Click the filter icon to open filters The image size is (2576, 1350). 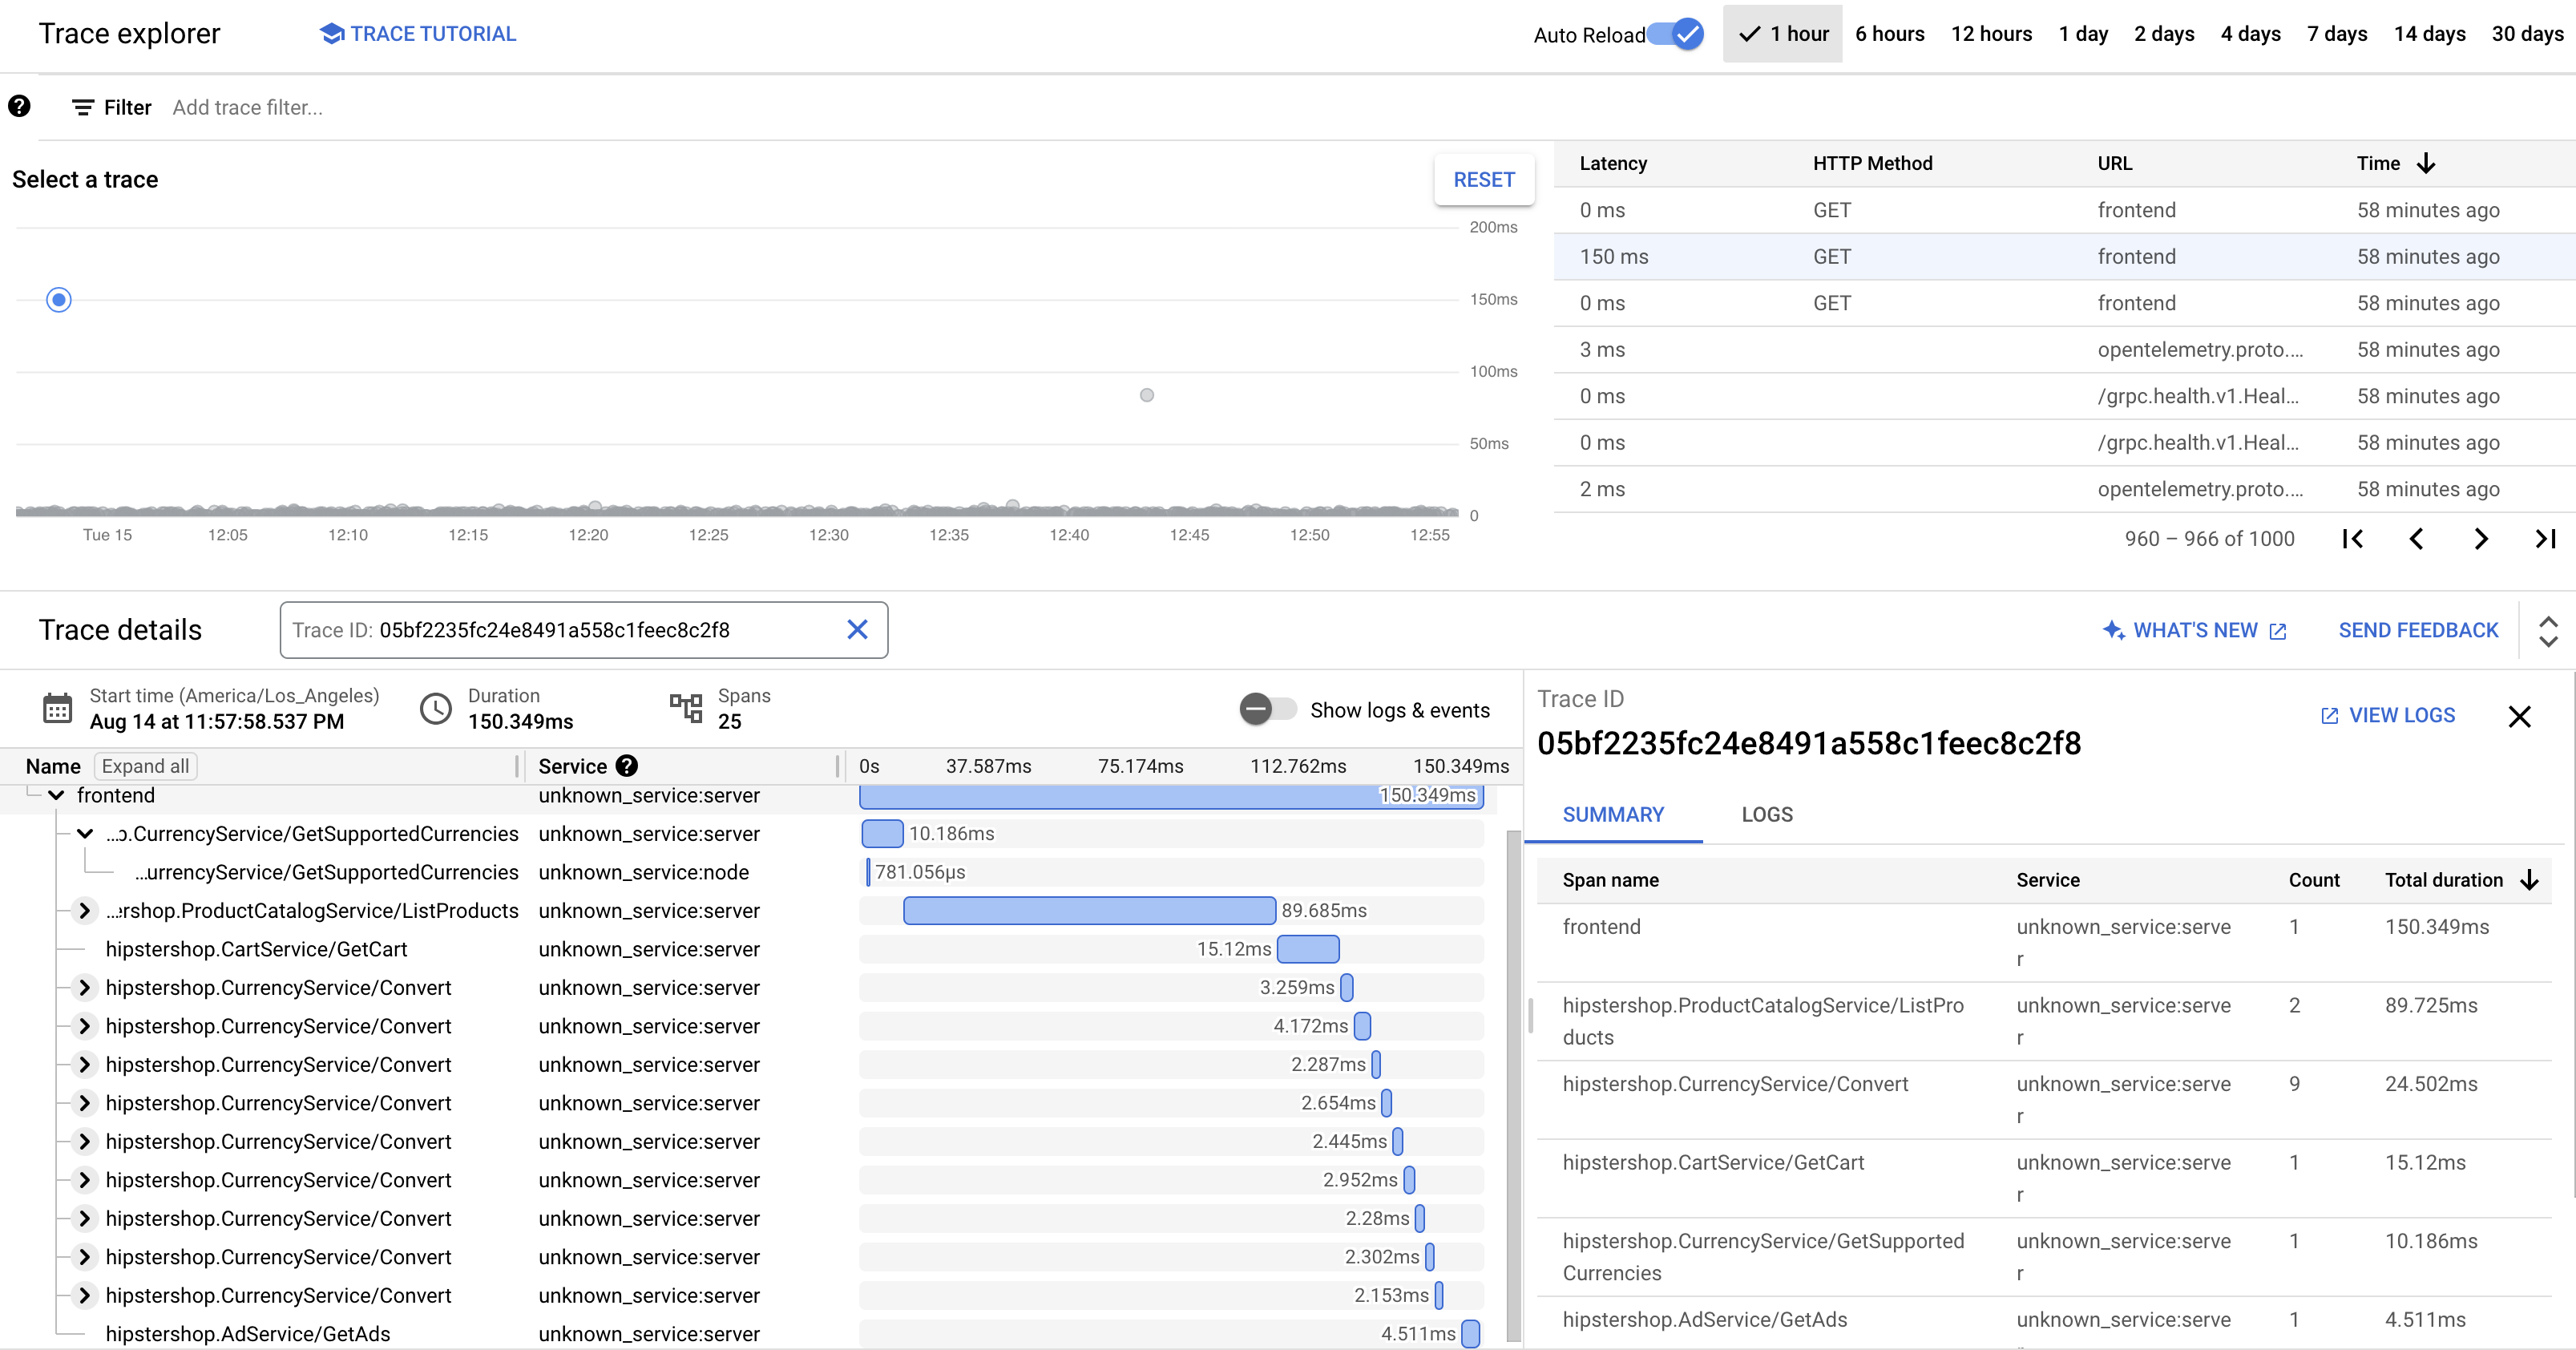(80, 107)
